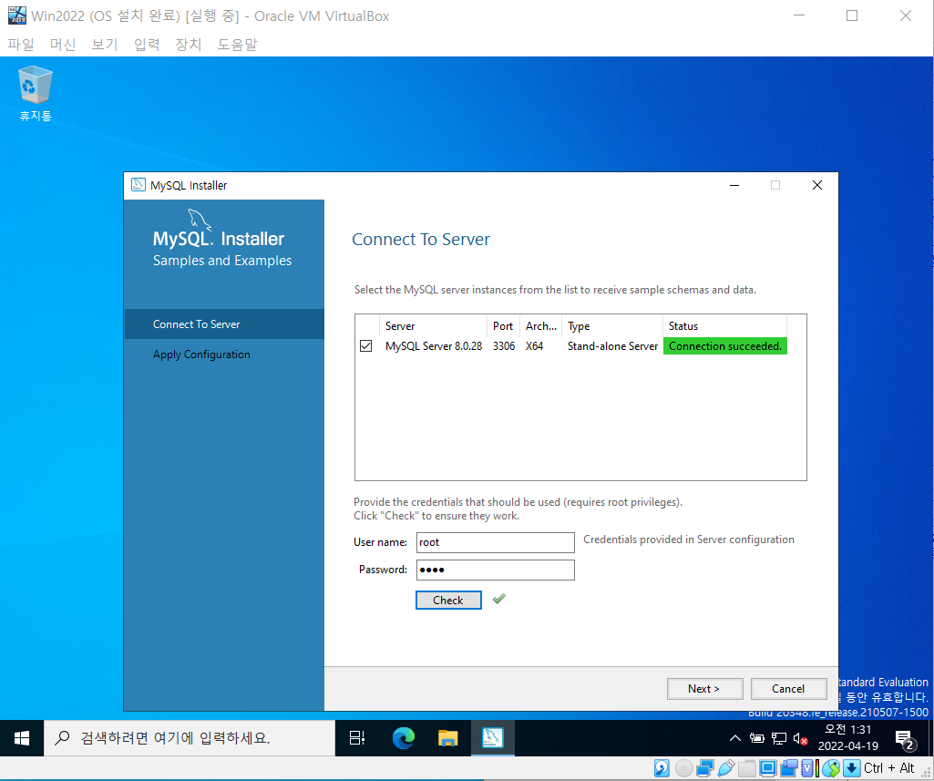
Task: Open the Recycle Bin desktop icon
Action: pos(36,94)
